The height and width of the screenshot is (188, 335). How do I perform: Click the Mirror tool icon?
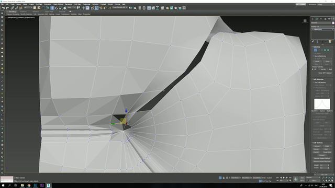click(x=131, y=8)
